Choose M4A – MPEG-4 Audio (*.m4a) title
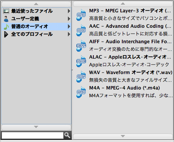The width and height of the screenshot is (174, 142). (125, 88)
